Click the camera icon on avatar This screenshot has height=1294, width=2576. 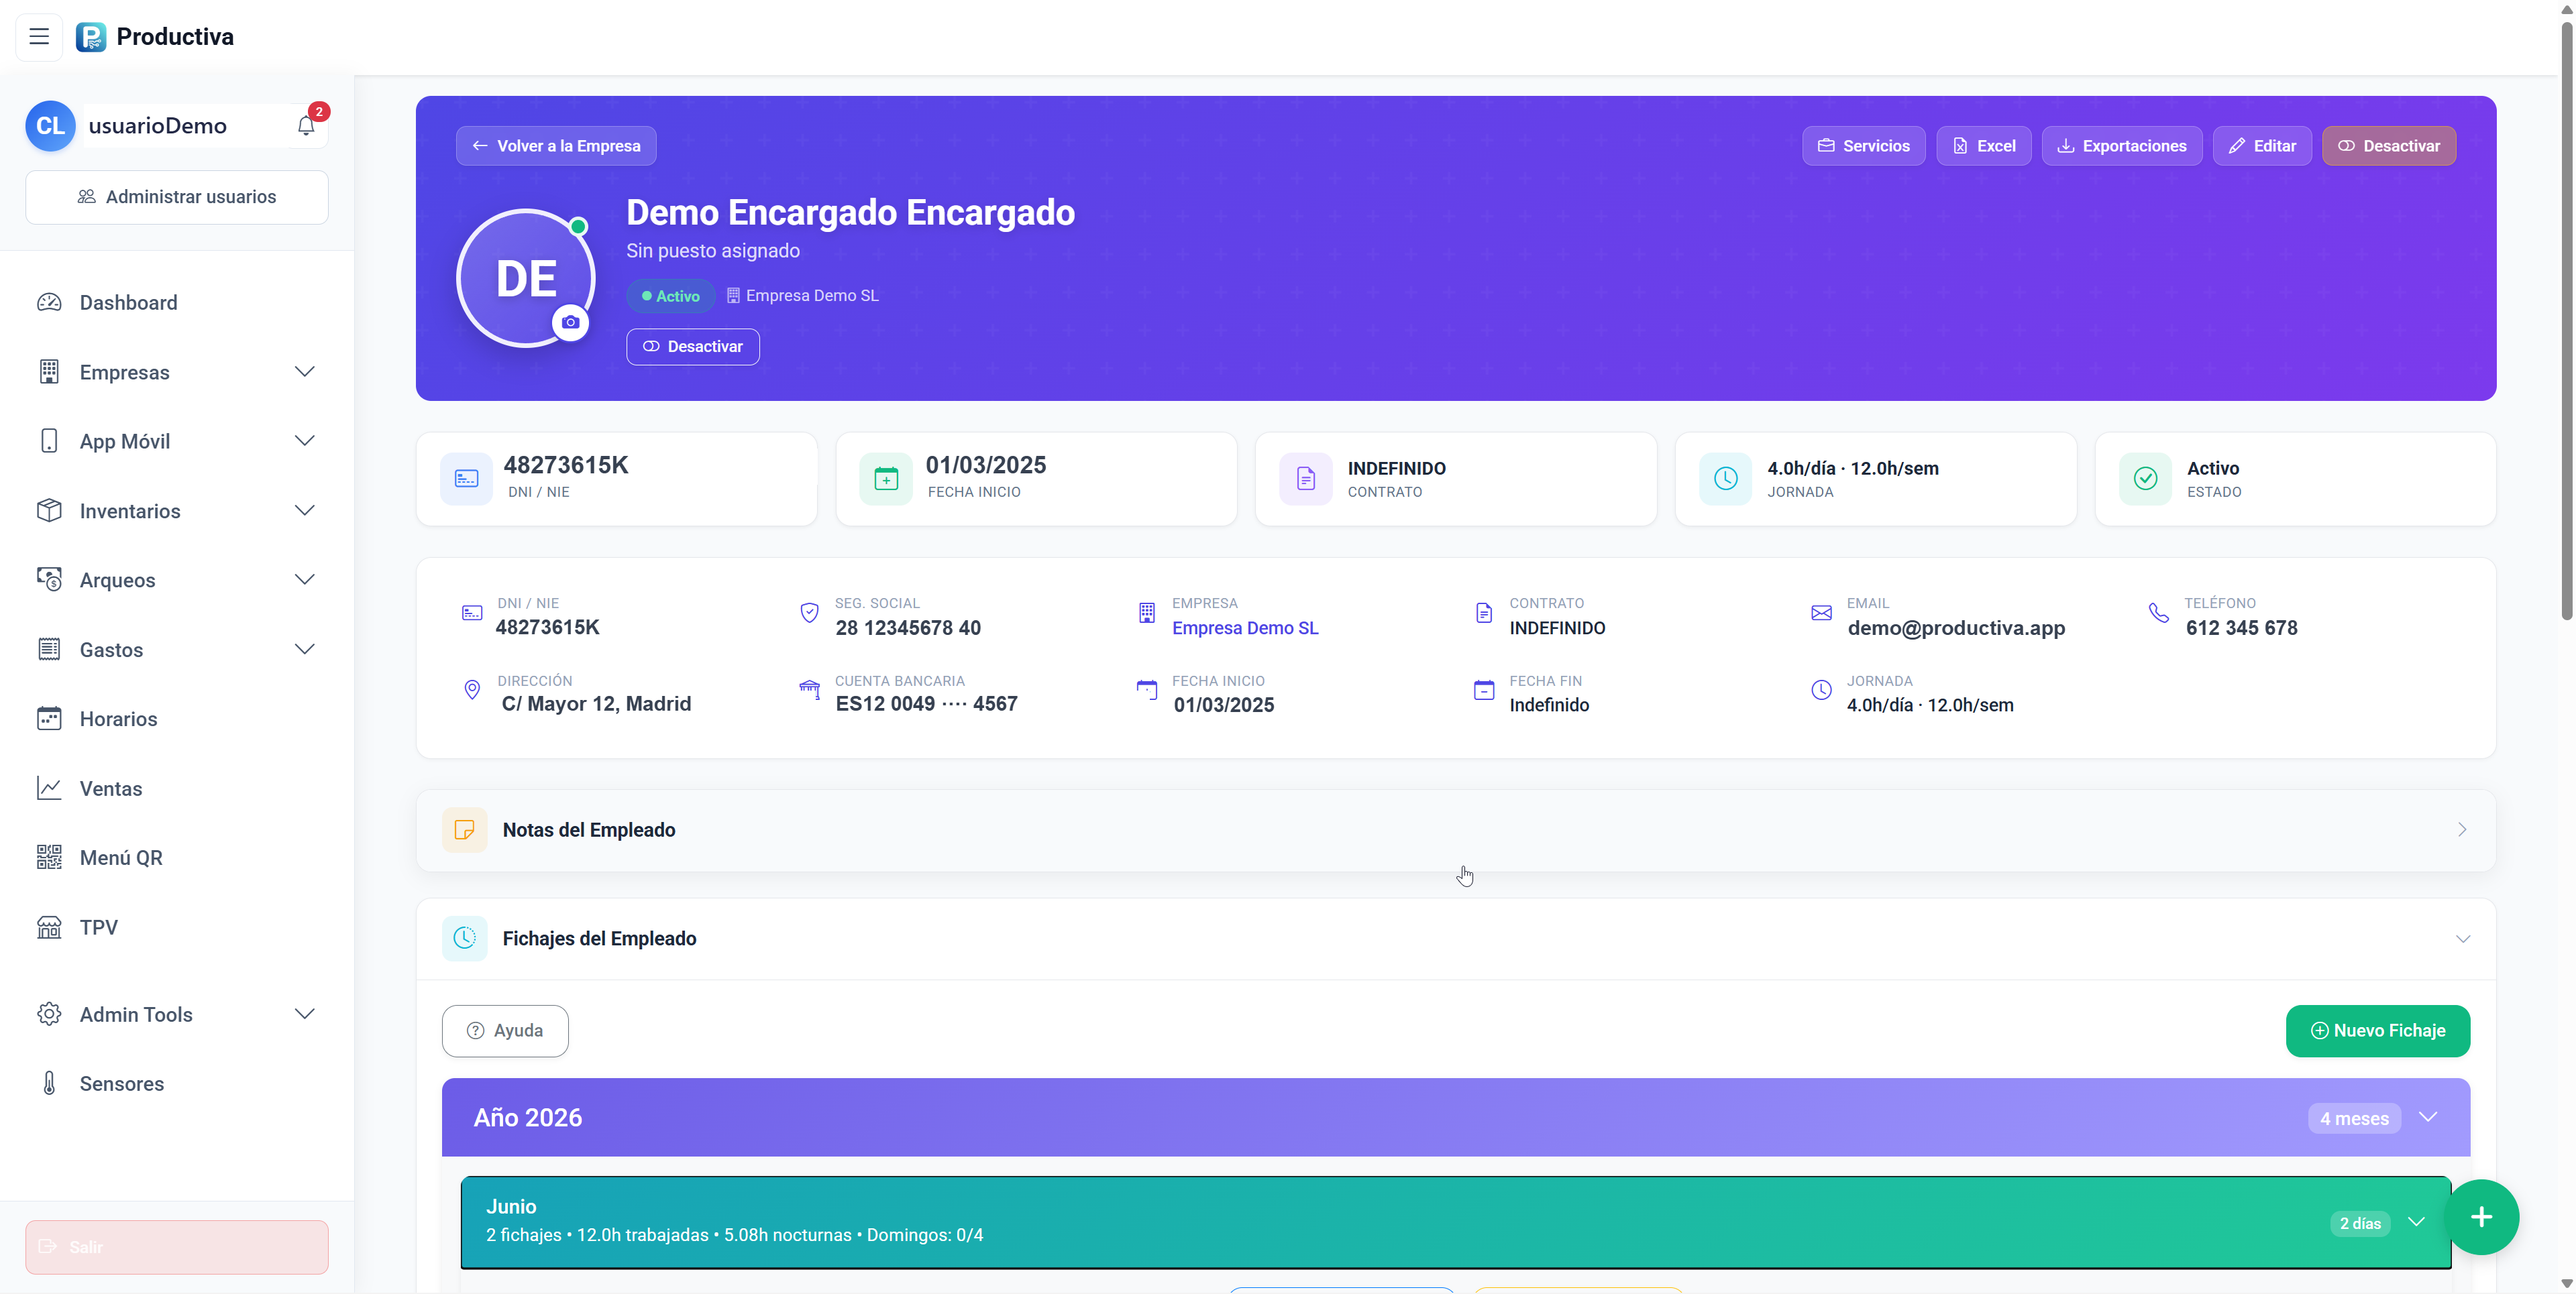click(x=570, y=322)
